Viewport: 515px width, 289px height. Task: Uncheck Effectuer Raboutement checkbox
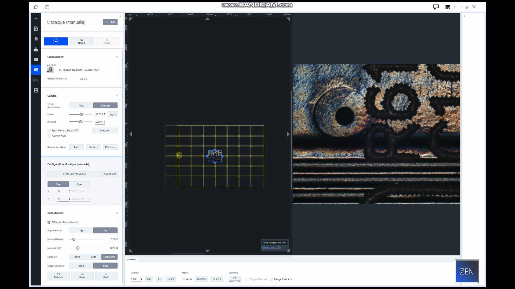[x=49, y=222]
